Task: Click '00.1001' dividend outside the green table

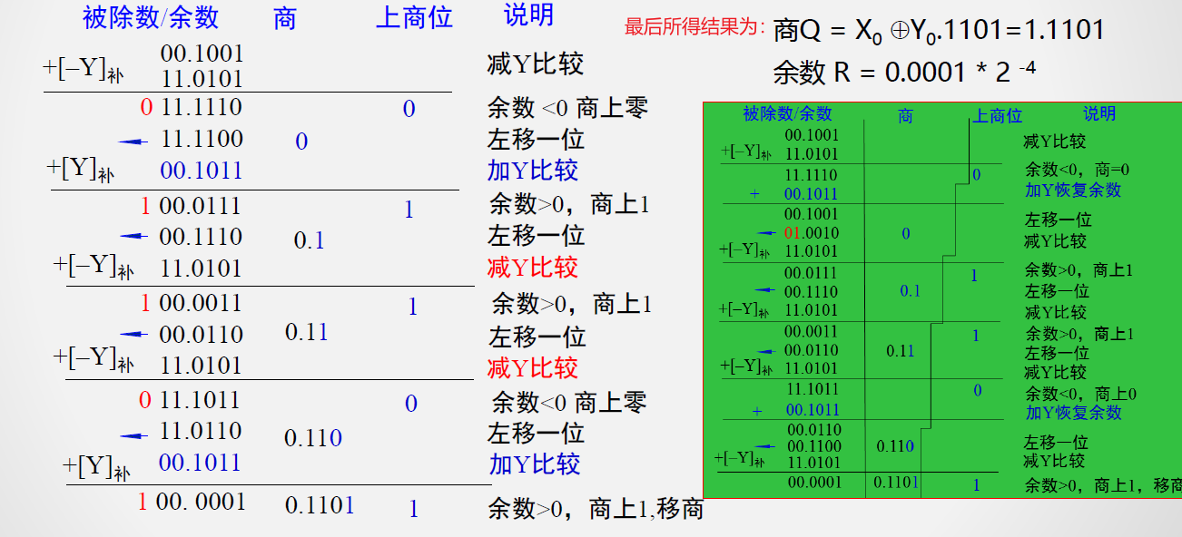Action: pos(202,55)
